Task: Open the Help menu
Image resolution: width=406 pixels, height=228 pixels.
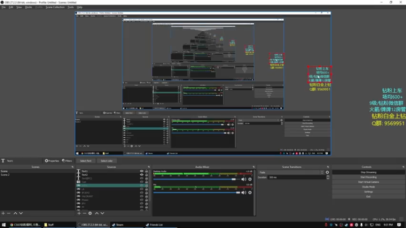Action: pos(80,7)
